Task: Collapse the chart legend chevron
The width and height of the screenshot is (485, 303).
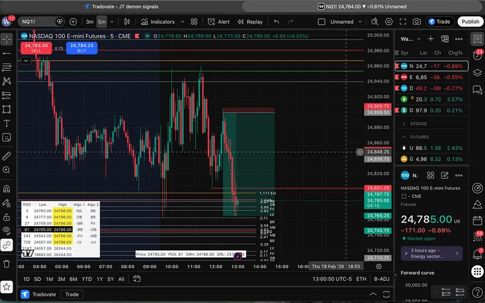Action: (26, 61)
